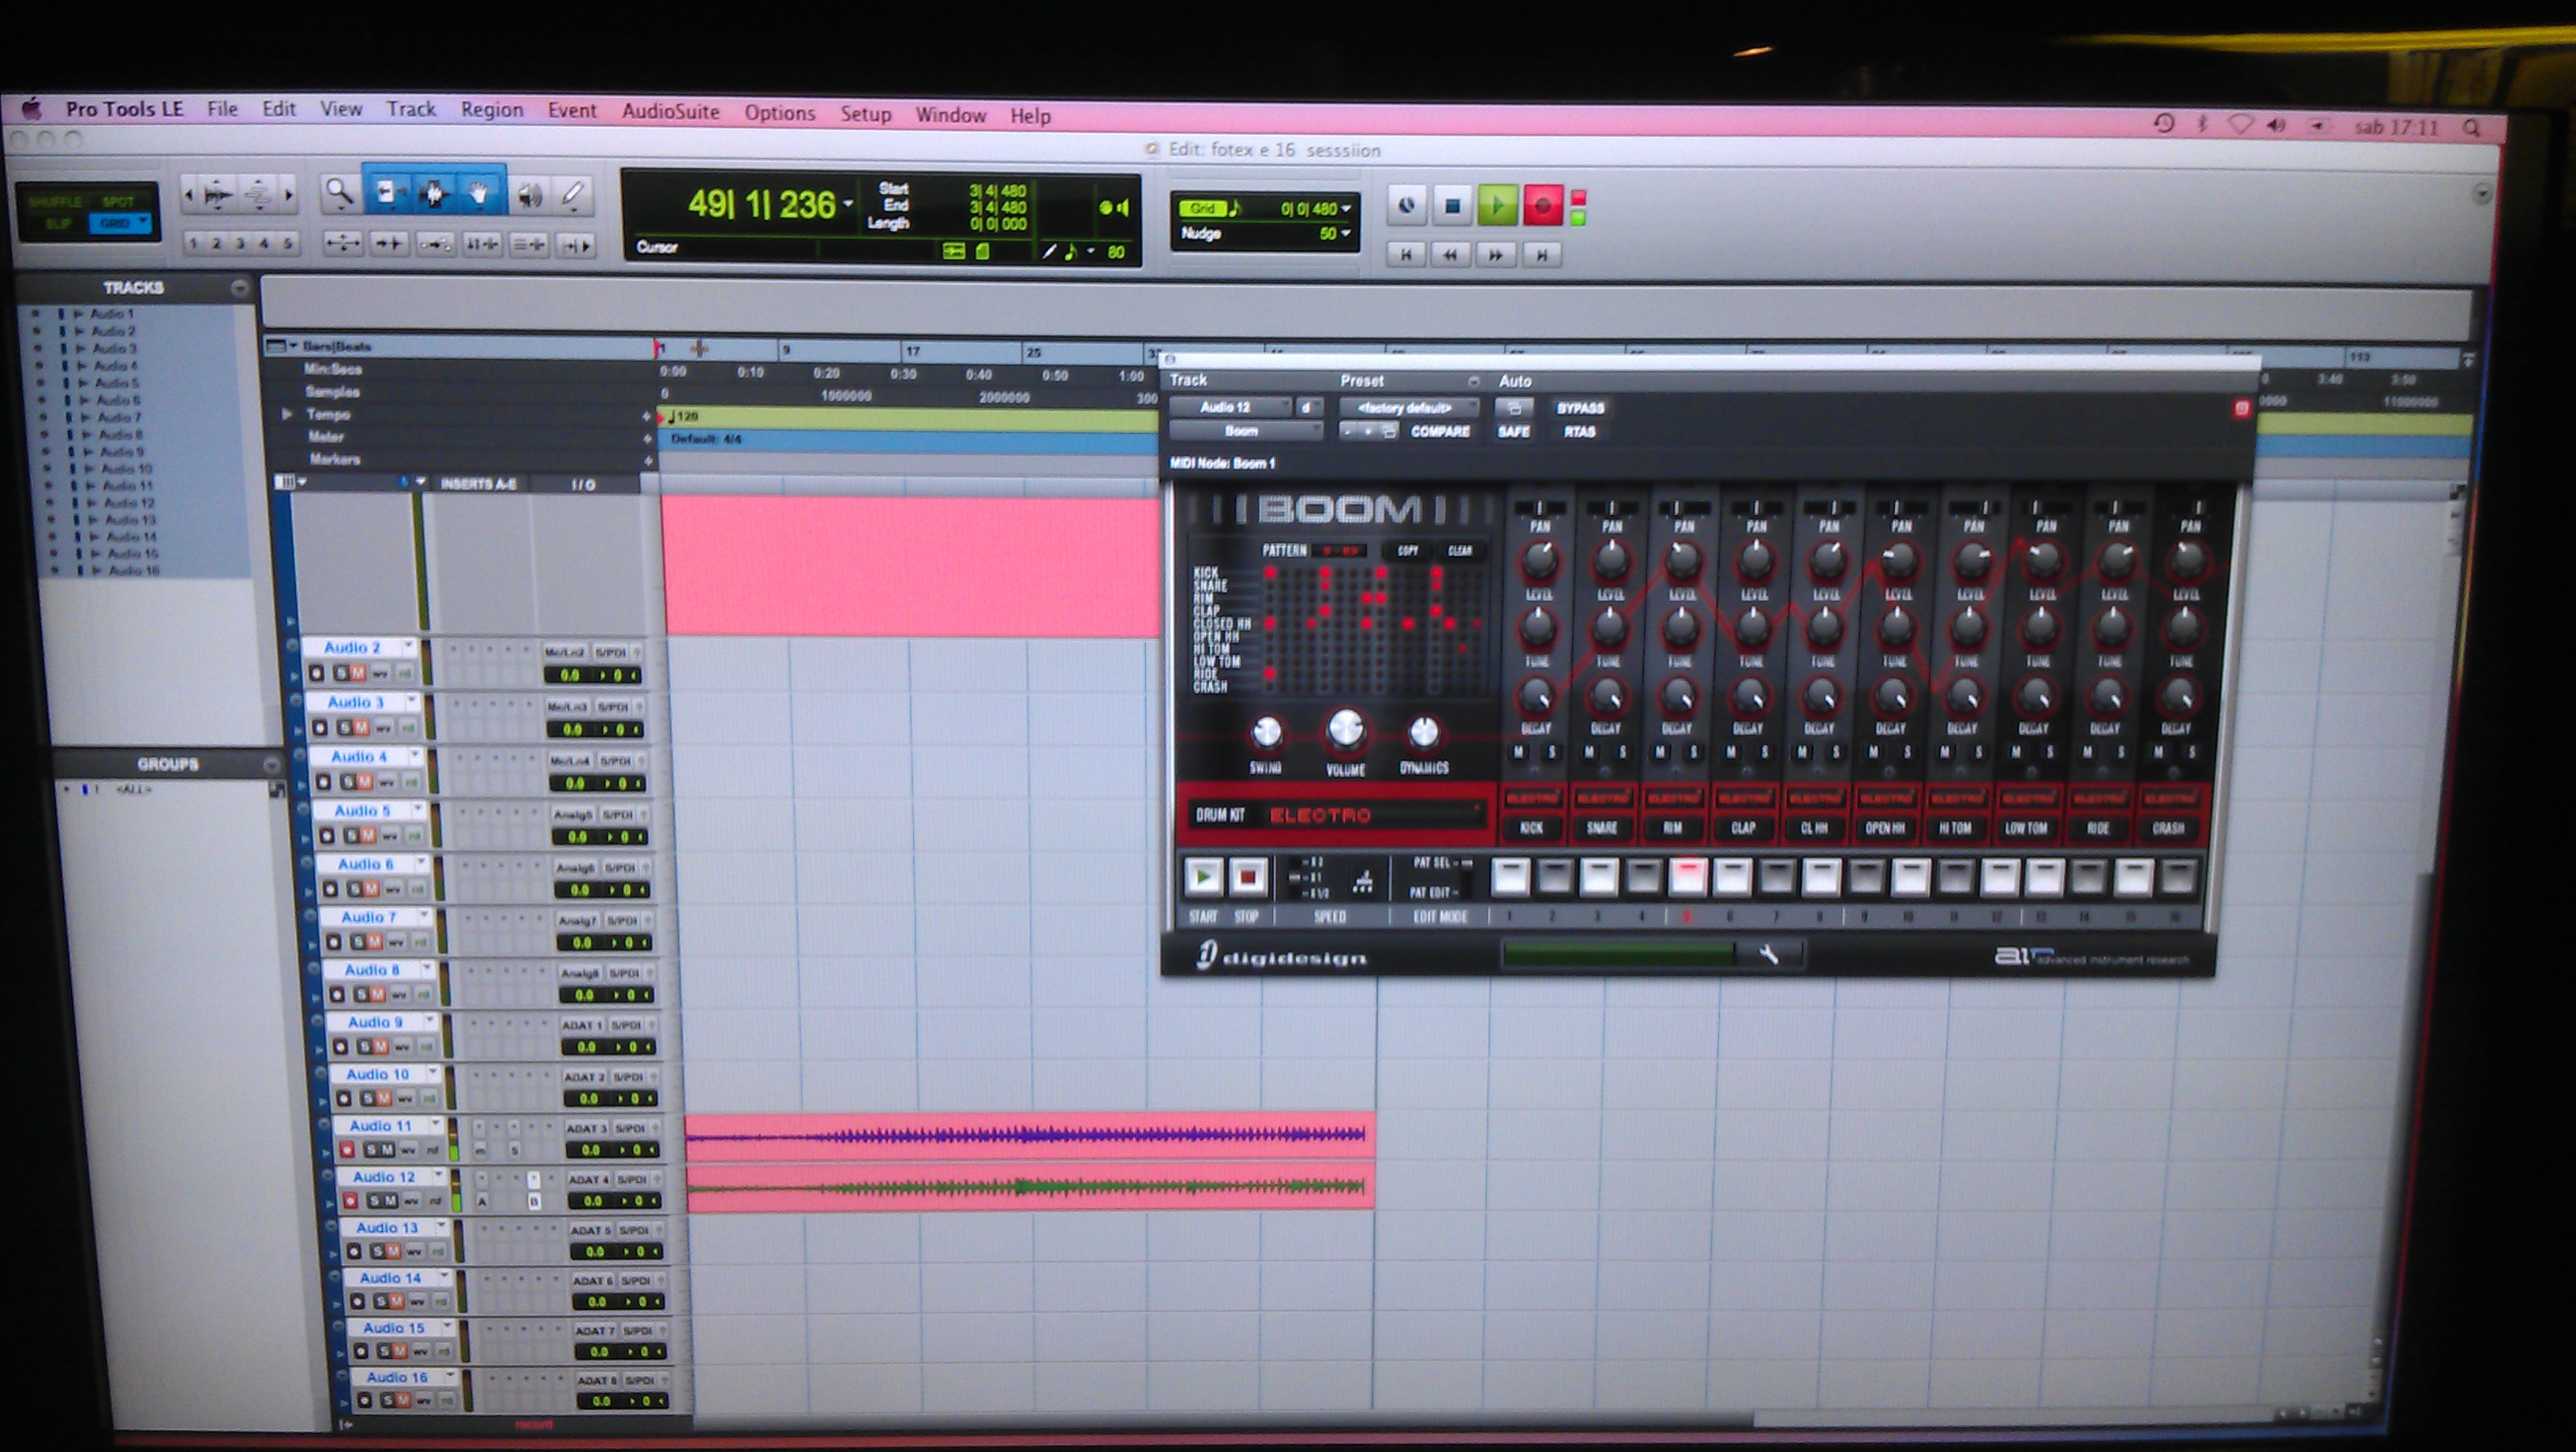The height and width of the screenshot is (1452, 2576).
Task: Open macOS Spotlight search icon
Action: coord(2471,127)
